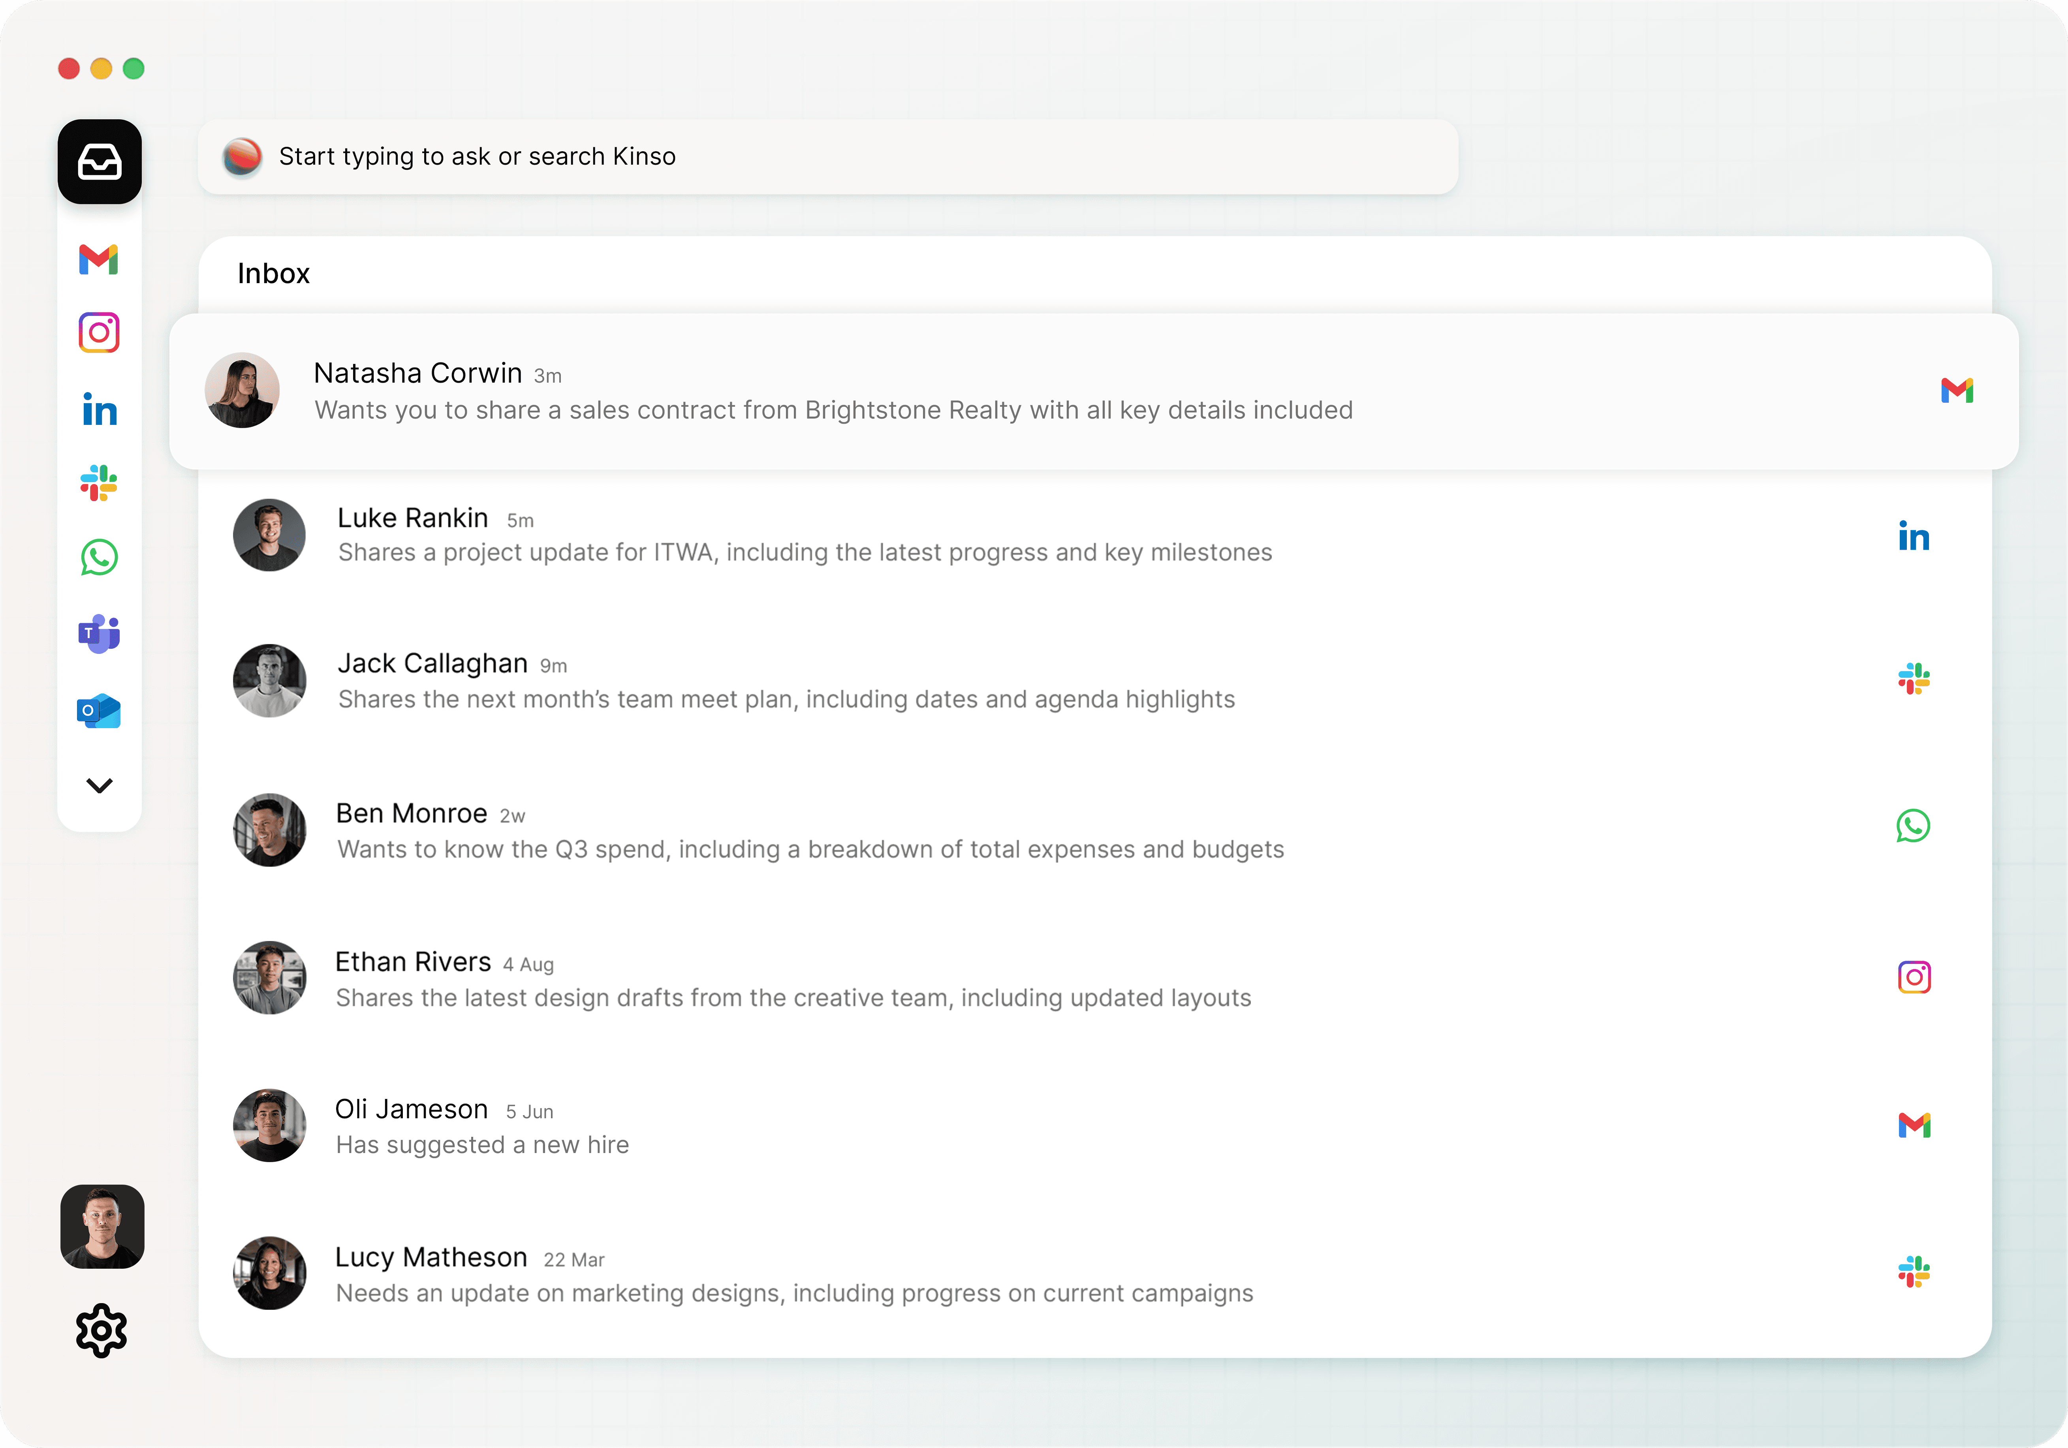2068x1448 pixels.
Task: Click WhatsApp icon on Ben Monroe's message
Action: point(1913,826)
